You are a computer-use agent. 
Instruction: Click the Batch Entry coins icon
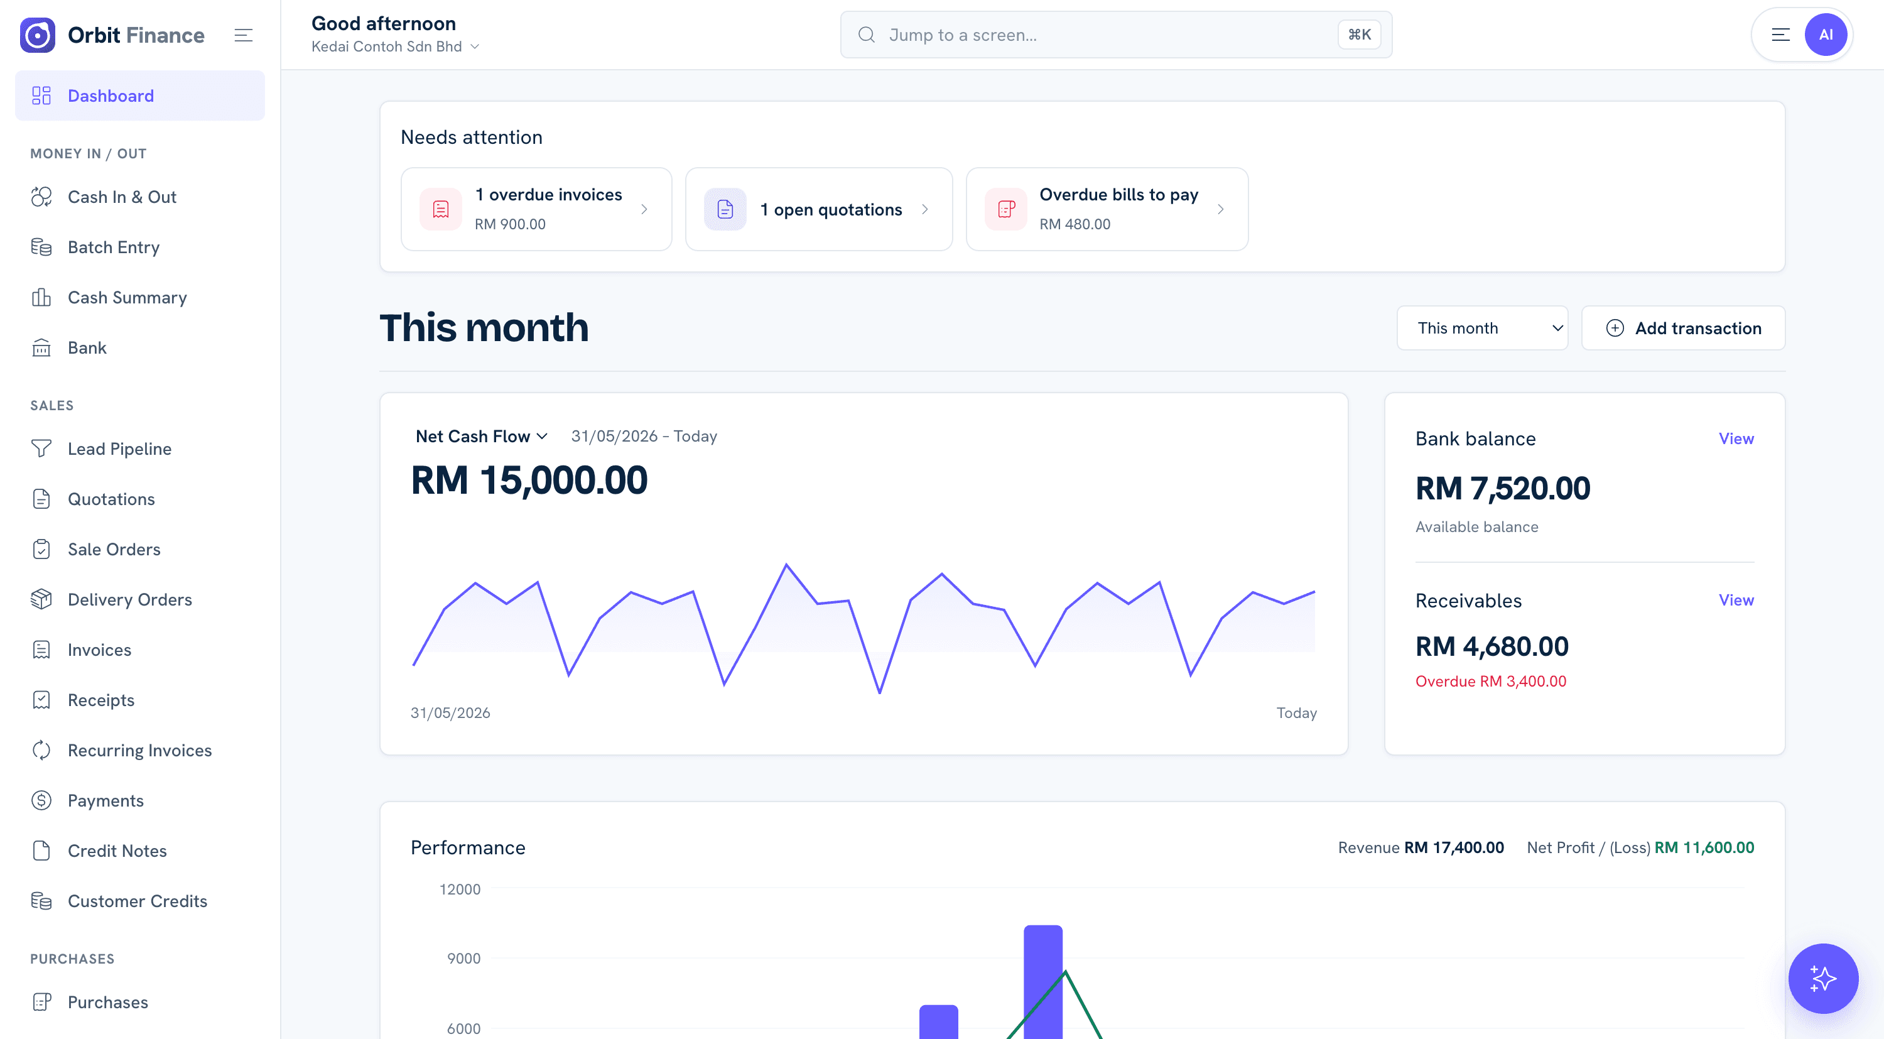pyautogui.click(x=41, y=248)
